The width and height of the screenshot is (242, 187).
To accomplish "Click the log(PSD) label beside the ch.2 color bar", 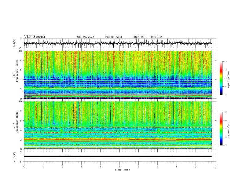I will pos(229,130).
